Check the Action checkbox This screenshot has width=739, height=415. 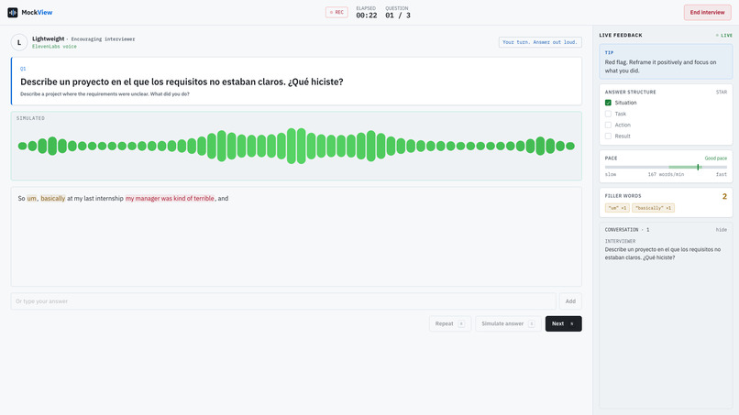tap(608, 125)
